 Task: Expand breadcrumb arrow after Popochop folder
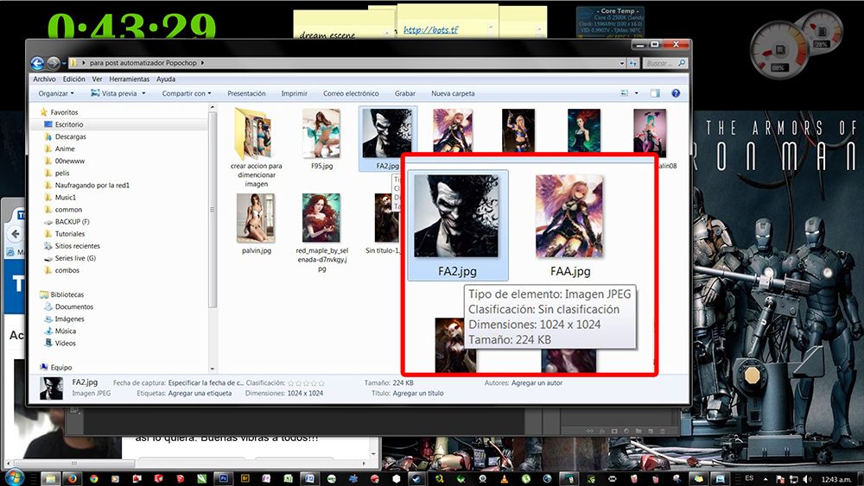(x=202, y=63)
